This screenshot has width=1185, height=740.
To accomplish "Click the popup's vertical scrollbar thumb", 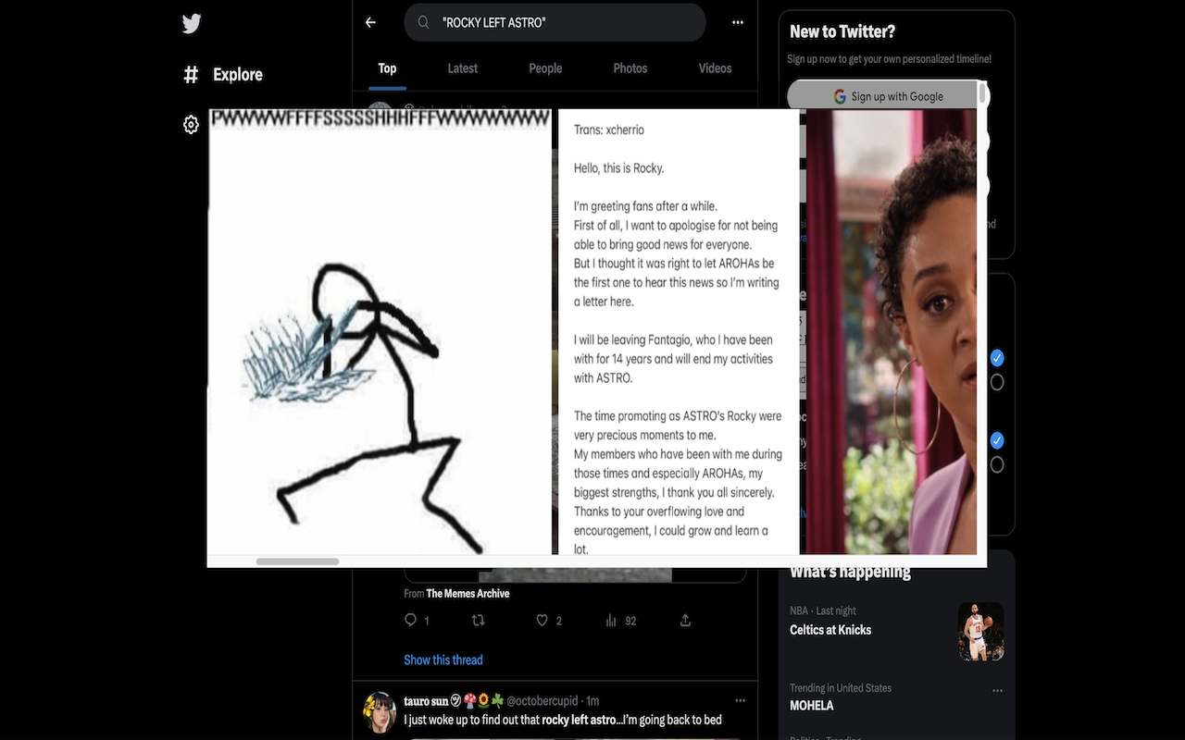I will [982, 94].
